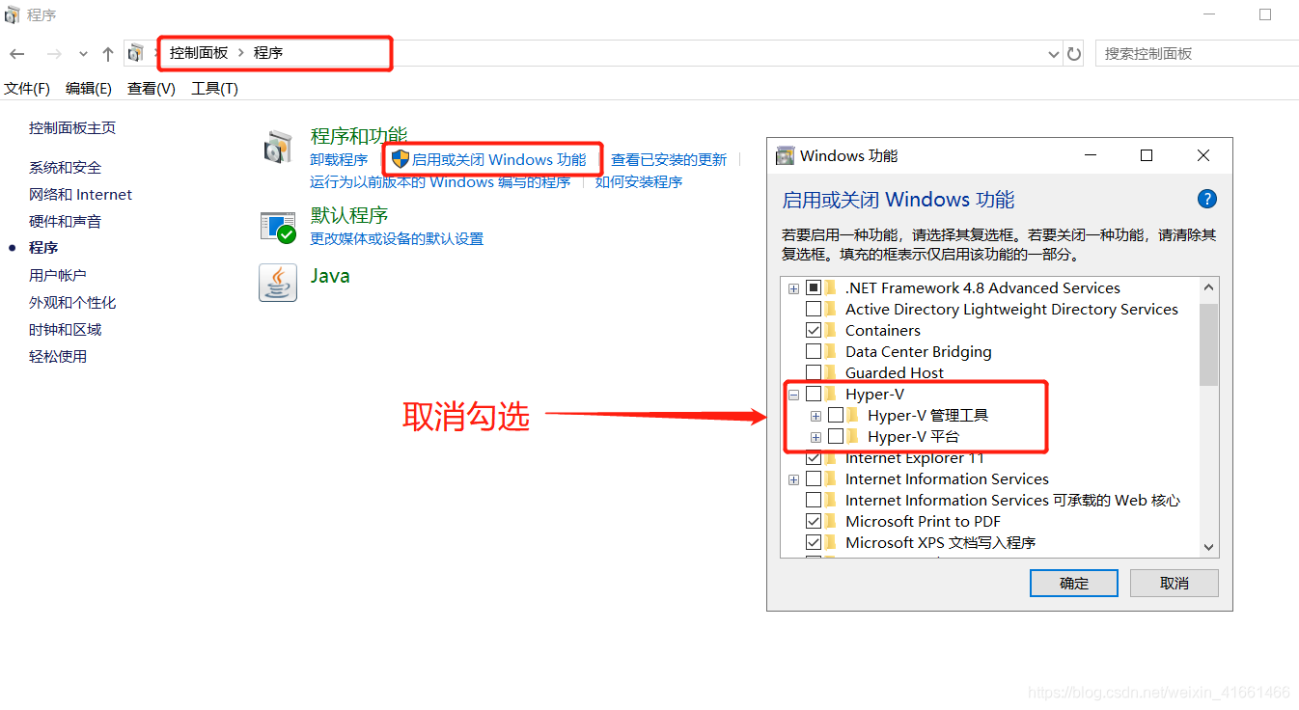Uncheck the Containers checkbox
This screenshot has width=1299, height=710.
[814, 331]
